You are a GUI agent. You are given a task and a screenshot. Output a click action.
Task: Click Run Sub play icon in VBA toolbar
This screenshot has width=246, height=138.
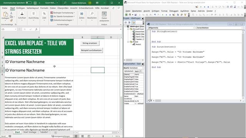163,15
